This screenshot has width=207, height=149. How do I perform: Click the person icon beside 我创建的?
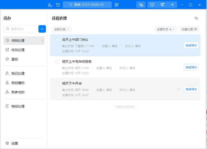(7, 83)
